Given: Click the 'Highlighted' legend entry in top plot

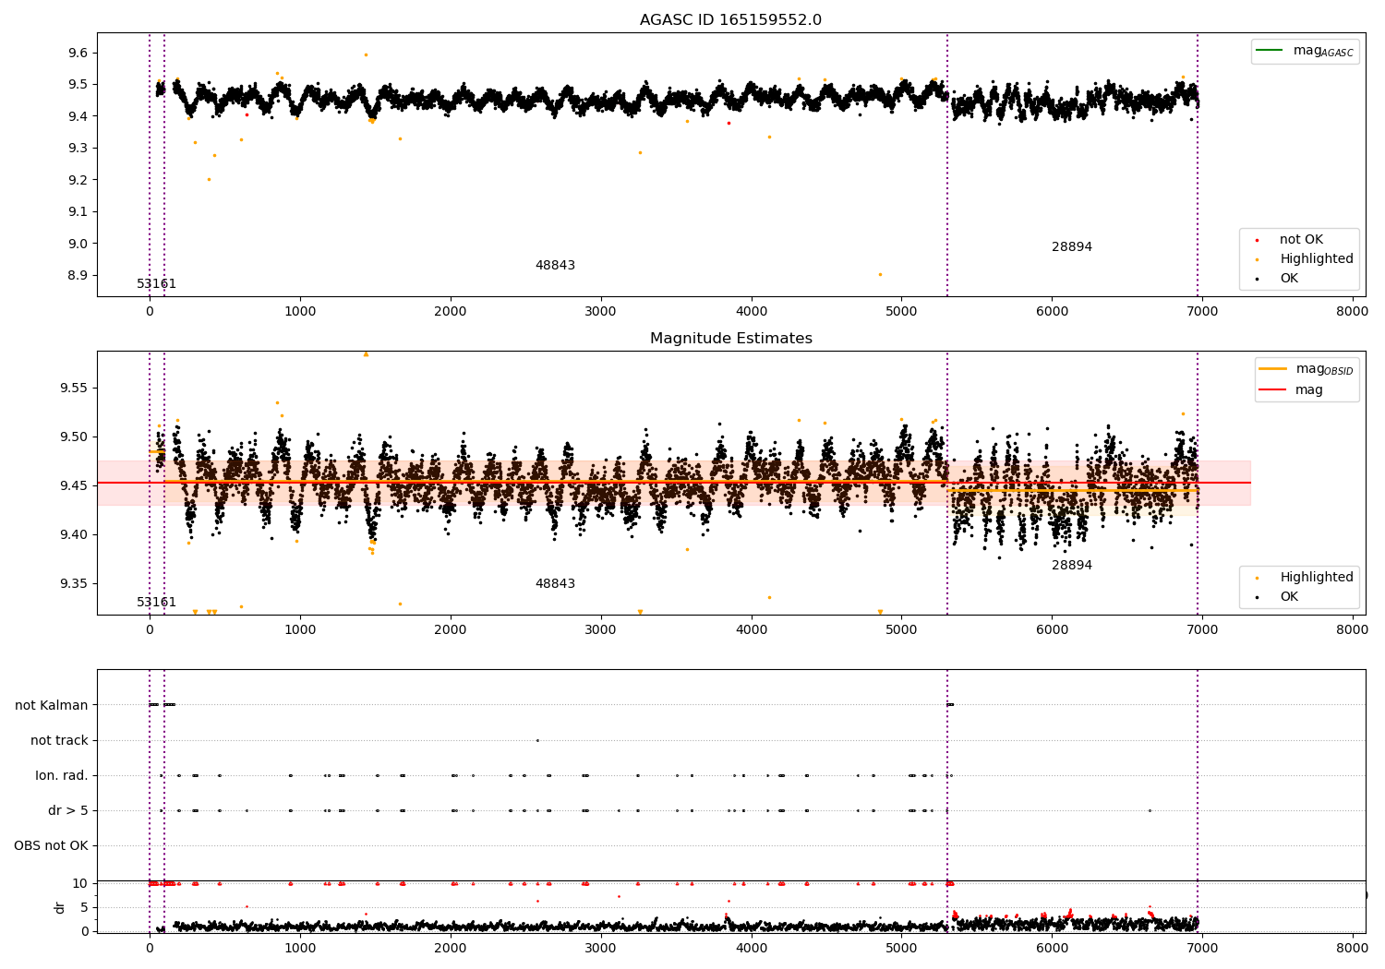Looking at the screenshot, I should [1316, 259].
